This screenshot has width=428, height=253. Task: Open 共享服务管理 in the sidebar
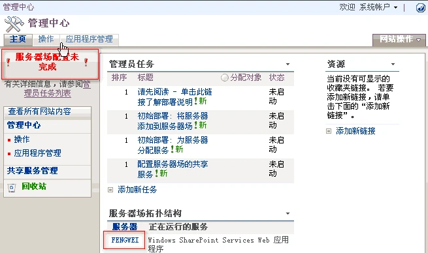tap(33, 171)
